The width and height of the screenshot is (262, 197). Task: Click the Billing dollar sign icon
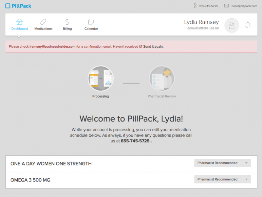67,22
